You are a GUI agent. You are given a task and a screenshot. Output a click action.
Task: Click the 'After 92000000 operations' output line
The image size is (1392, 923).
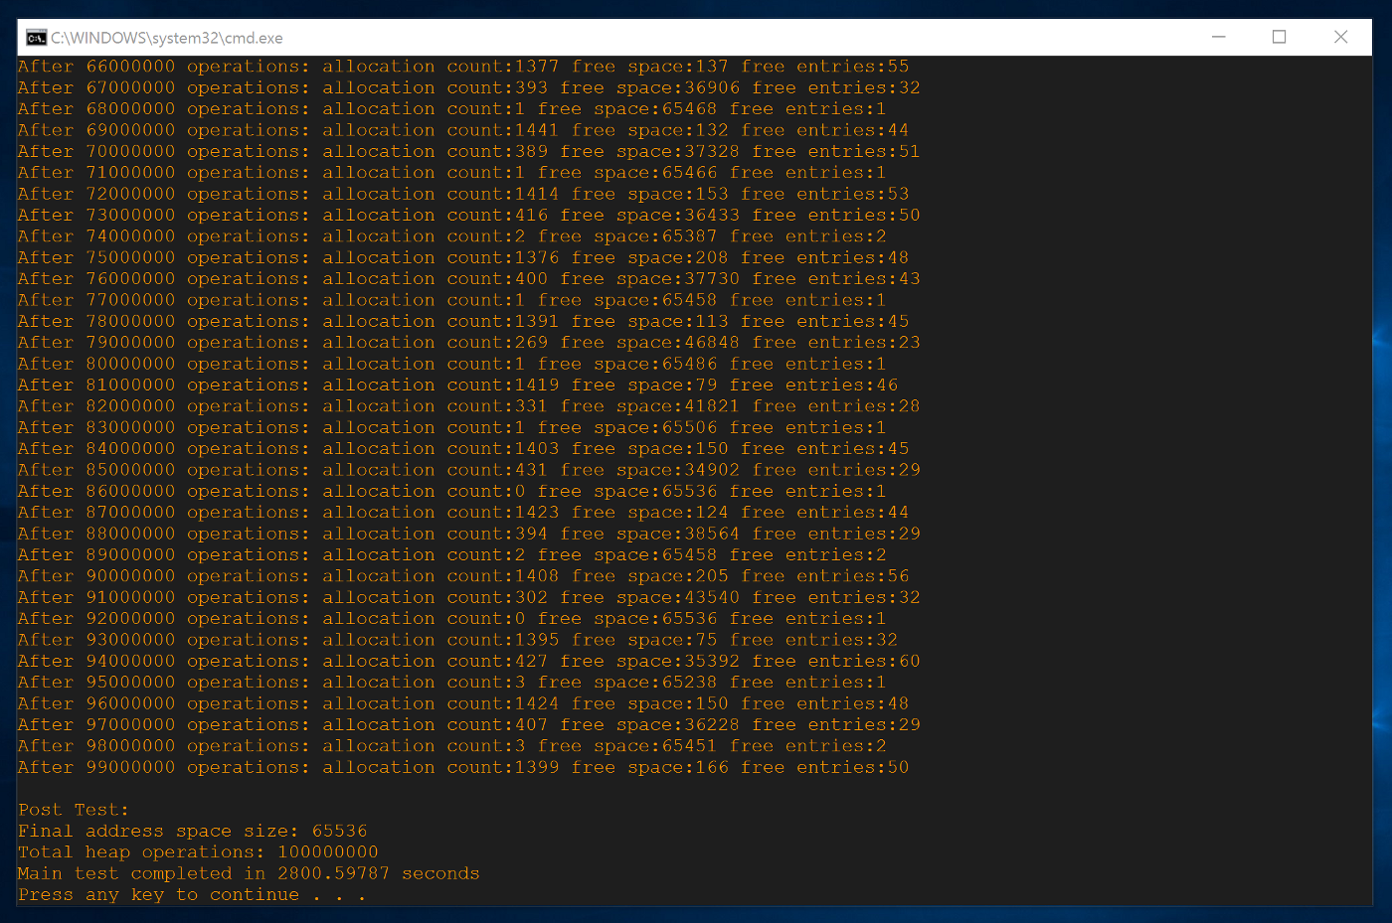(x=451, y=618)
